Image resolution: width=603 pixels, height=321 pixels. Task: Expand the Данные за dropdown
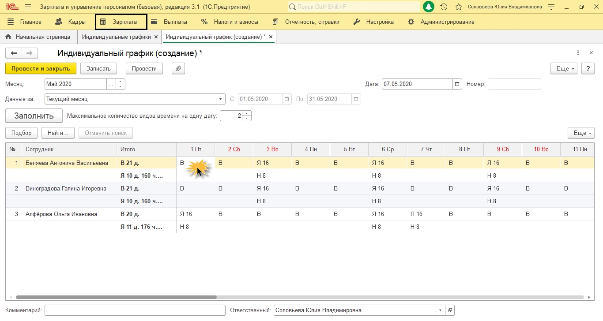221,99
